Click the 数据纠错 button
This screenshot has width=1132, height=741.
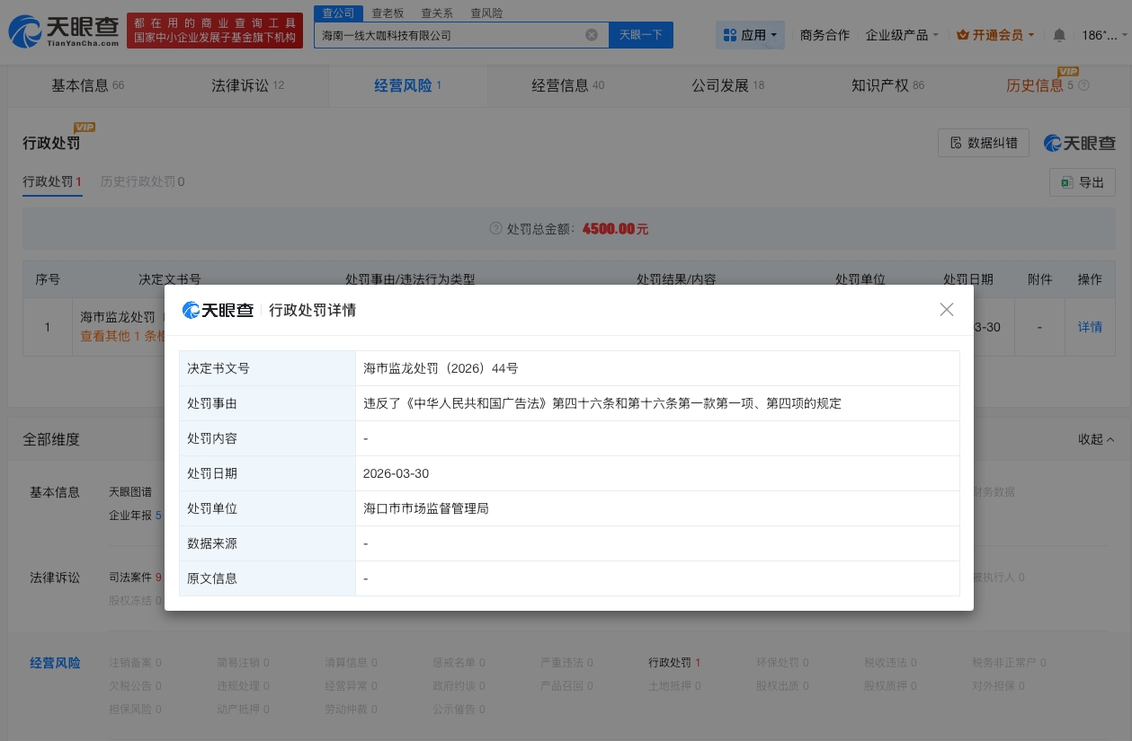[x=984, y=143]
